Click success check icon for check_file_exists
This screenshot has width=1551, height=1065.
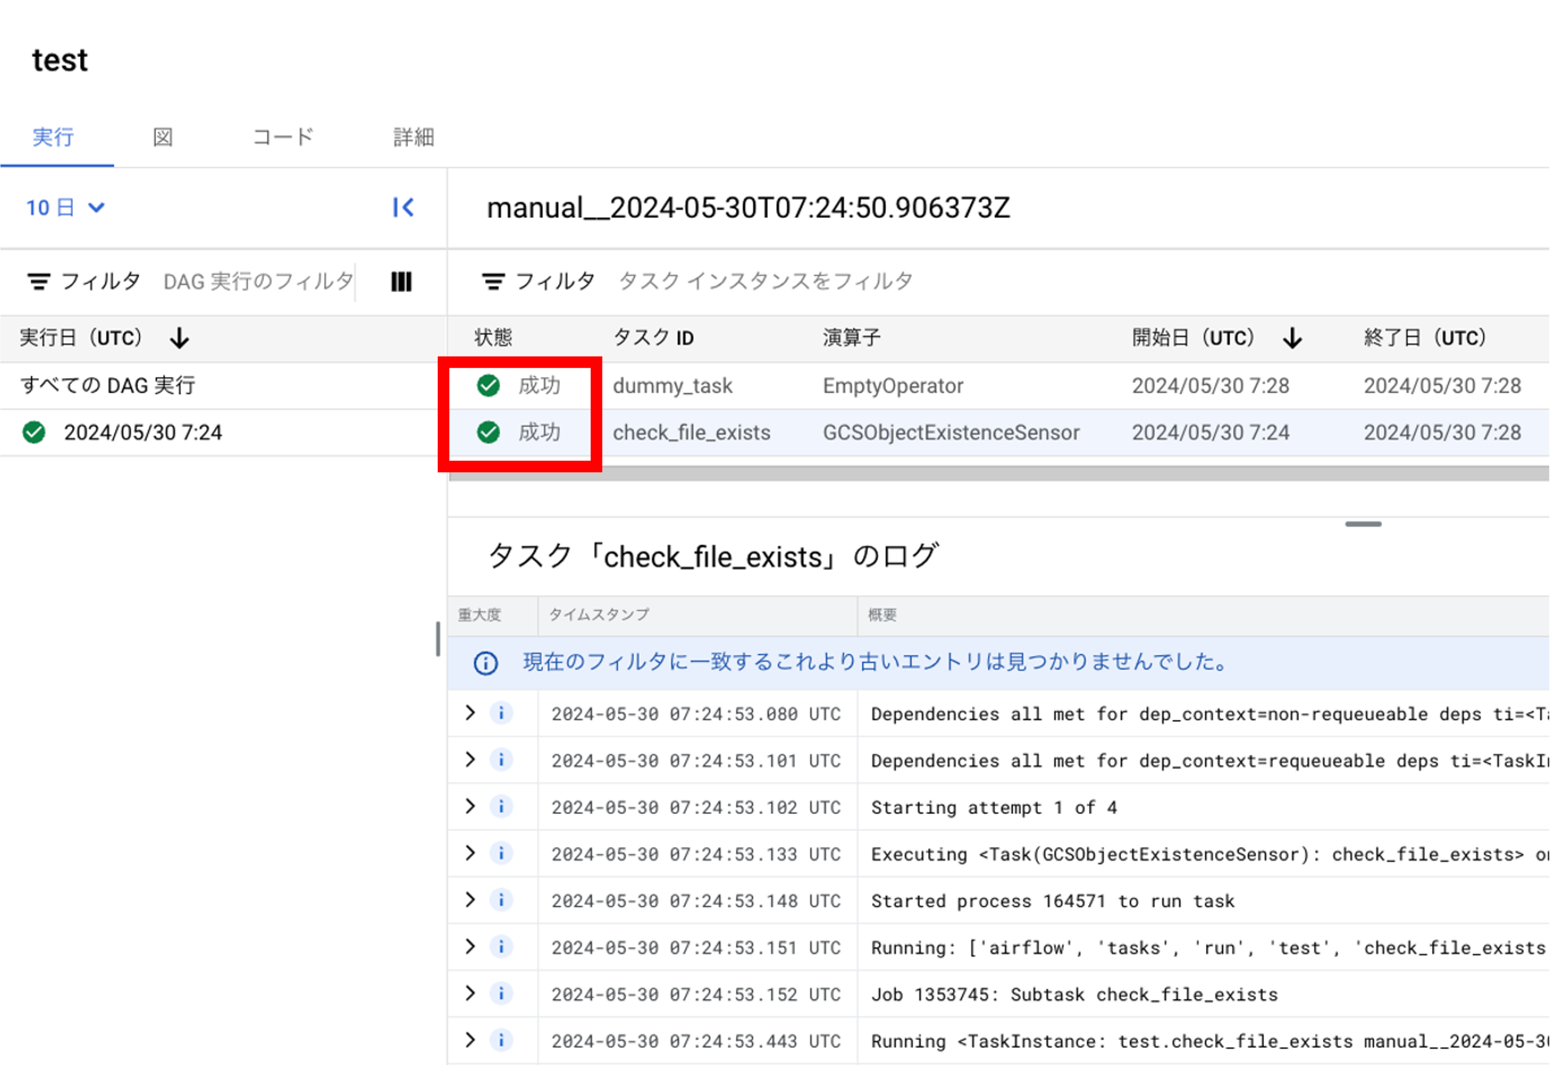(488, 432)
